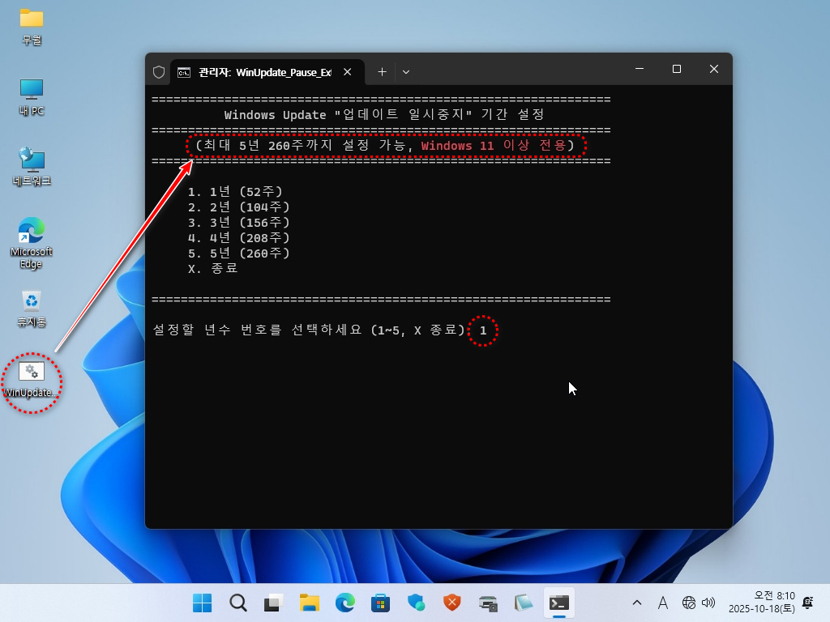Open Microsoft Store from taskbar
This screenshot has height=622, width=830.
tap(380, 603)
